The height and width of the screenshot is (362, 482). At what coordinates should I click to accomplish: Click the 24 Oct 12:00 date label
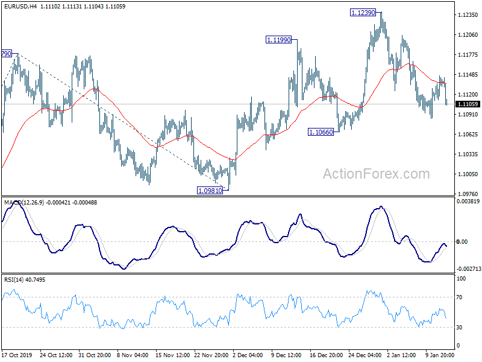[x=56, y=355]
